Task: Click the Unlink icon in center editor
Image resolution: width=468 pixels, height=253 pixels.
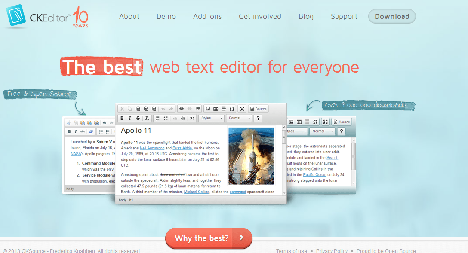Action: coord(190,109)
